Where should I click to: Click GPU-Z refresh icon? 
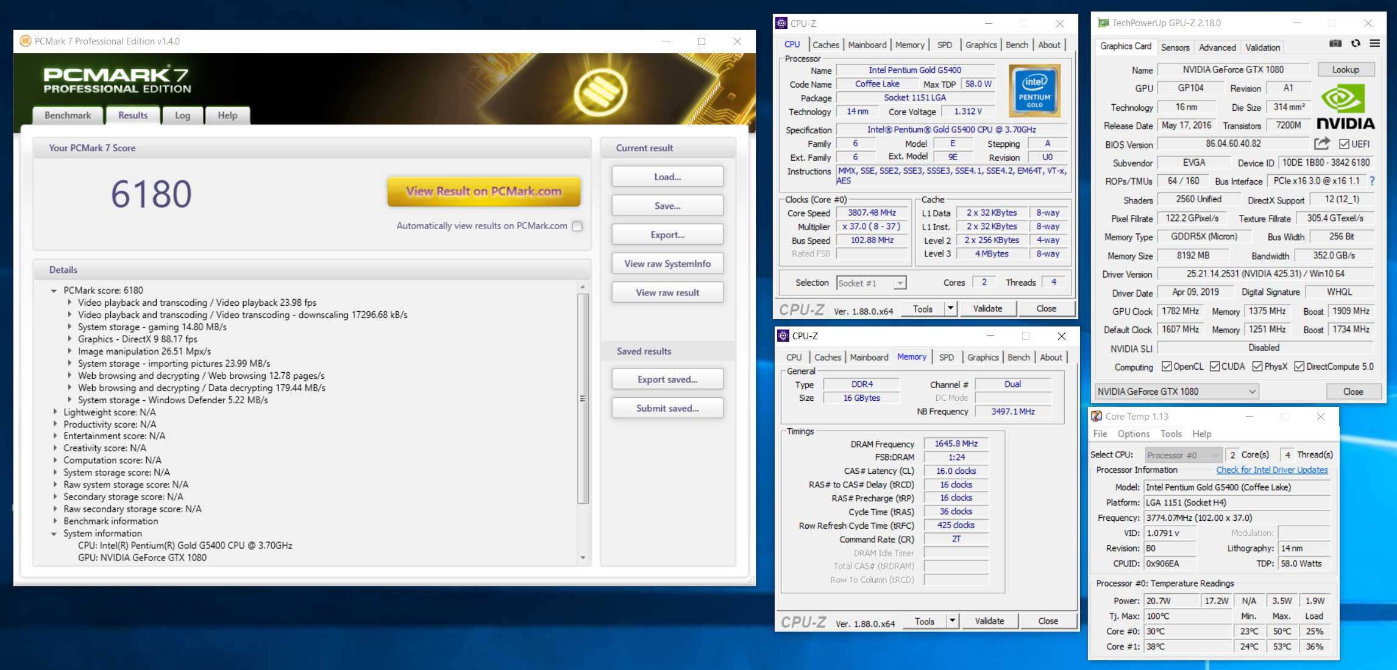[x=1356, y=43]
